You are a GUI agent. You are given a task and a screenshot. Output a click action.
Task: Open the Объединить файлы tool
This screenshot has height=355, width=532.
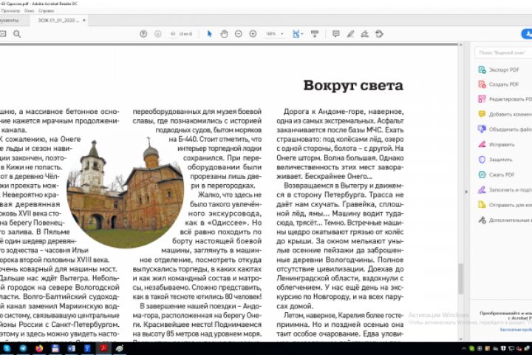[x=505, y=129]
